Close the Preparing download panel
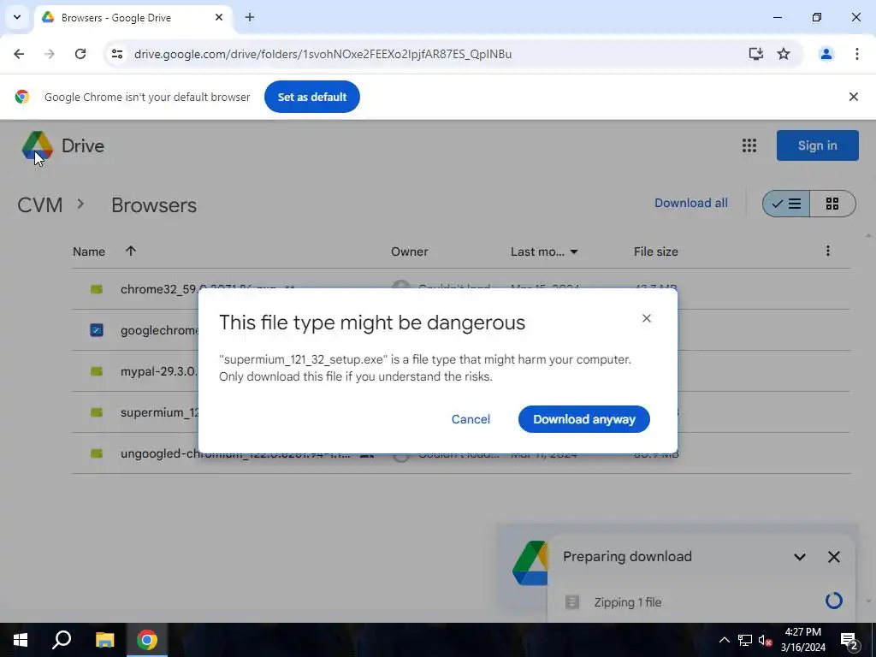This screenshot has width=876, height=657. [x=833, y=556]
